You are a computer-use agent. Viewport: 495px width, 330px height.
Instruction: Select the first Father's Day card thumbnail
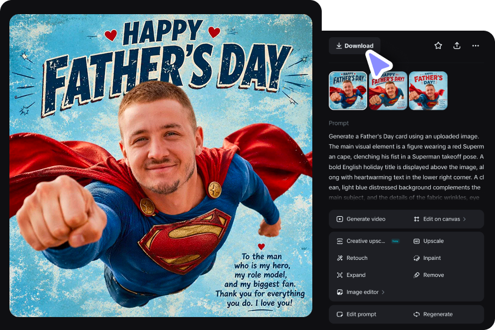pyautogui.click(x=348, y=91)
